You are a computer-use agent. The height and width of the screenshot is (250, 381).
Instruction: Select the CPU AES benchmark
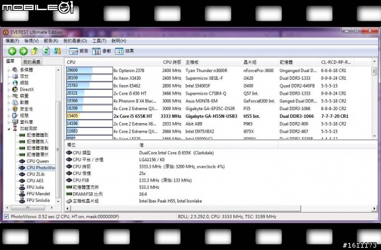(32, 181)
